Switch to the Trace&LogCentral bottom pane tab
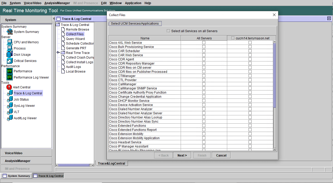The image size is (333, 183). (112, 164)
